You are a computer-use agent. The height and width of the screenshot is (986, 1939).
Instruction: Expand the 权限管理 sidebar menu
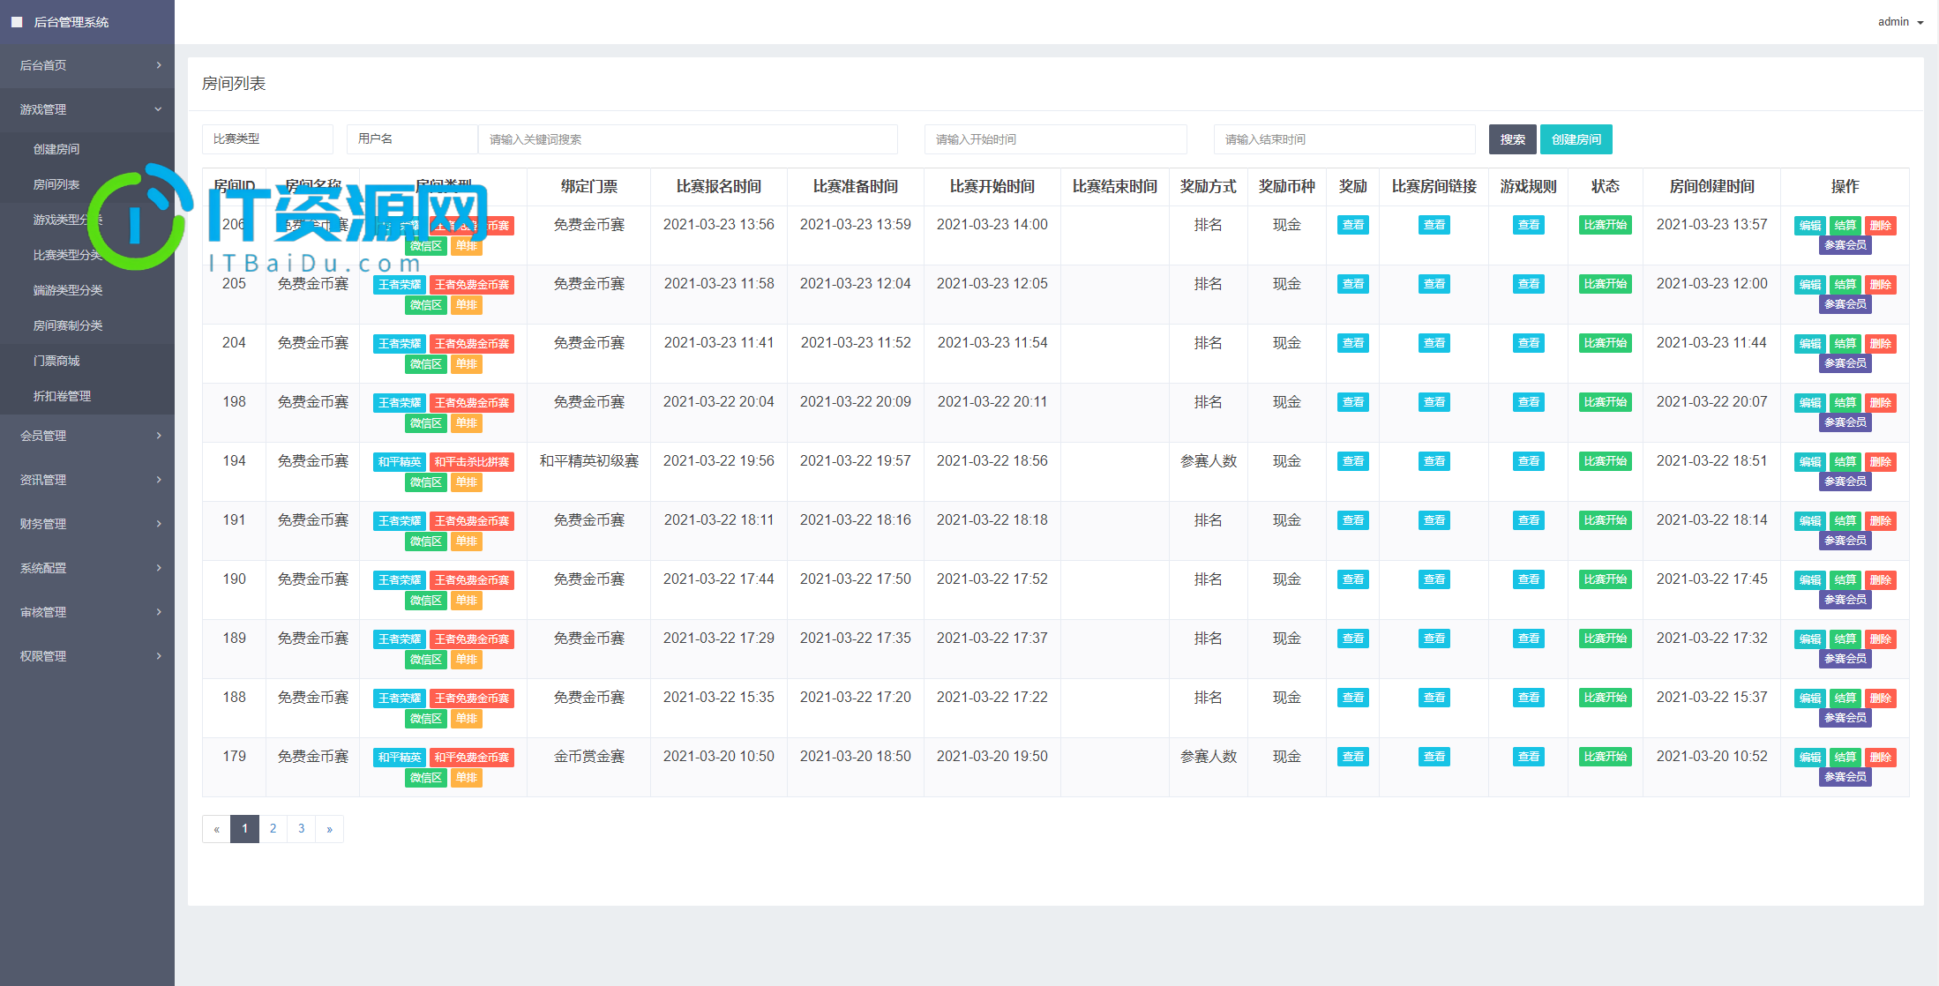click(x=87, y=656)
